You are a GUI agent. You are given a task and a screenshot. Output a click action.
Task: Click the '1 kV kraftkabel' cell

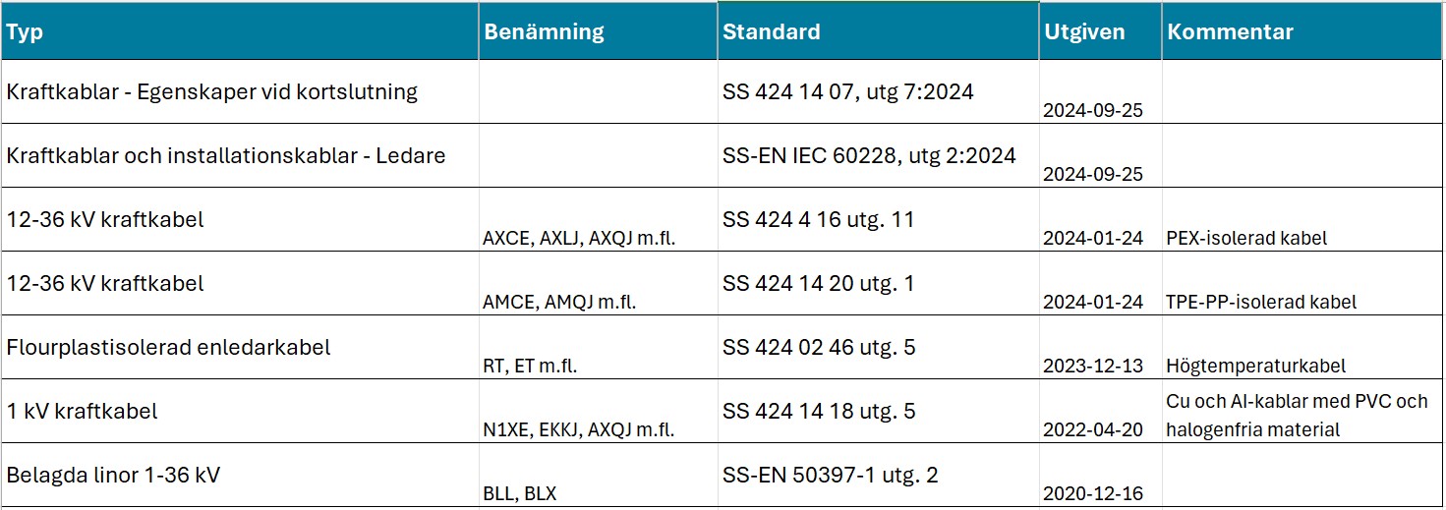(240, 412)
